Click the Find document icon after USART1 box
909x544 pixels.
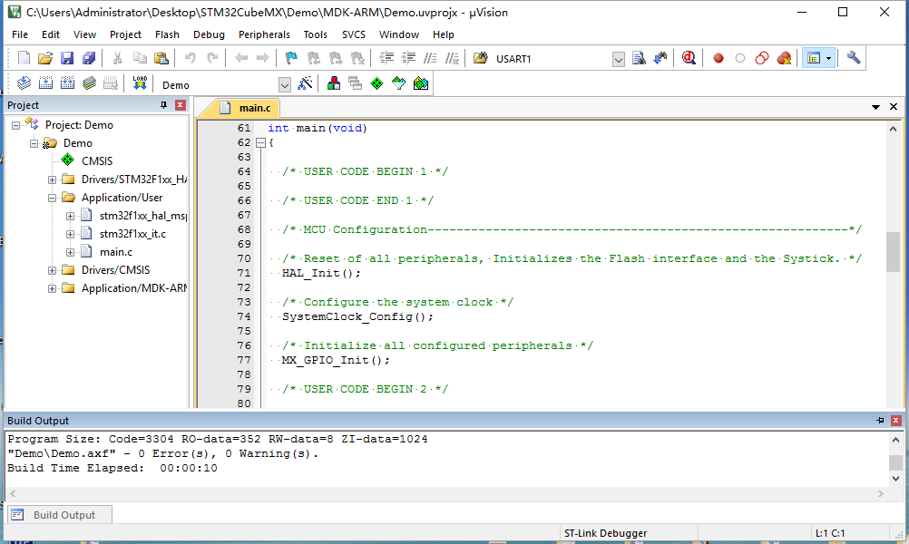point(639,58)
